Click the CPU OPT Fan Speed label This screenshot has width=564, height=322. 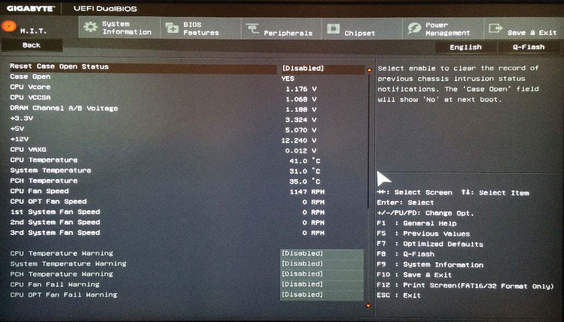click(x=48, y=202)
